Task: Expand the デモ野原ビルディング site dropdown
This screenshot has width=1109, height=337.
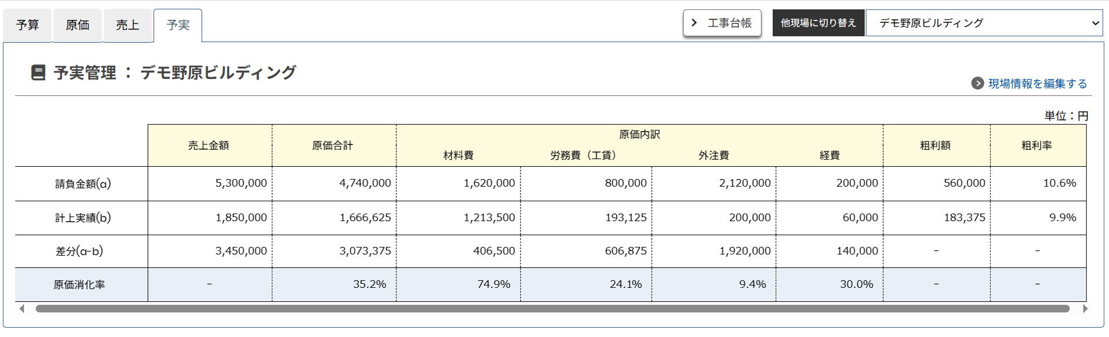Action: (x=984, y=23)
